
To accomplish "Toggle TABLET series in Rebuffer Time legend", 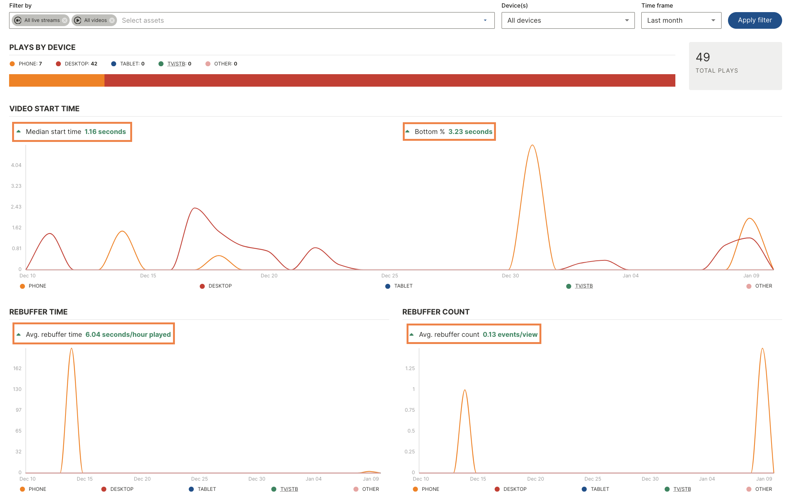I will [x=203, y=489].
